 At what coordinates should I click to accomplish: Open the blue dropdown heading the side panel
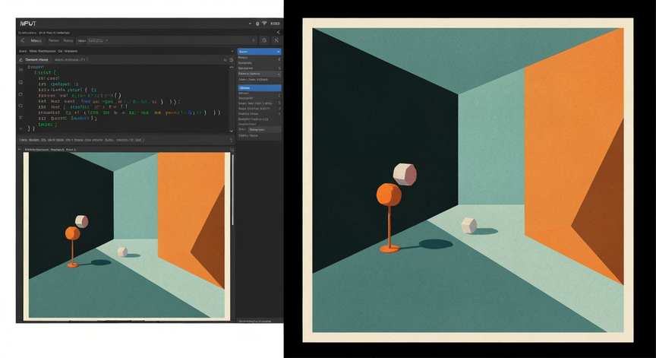pos(260,52)
